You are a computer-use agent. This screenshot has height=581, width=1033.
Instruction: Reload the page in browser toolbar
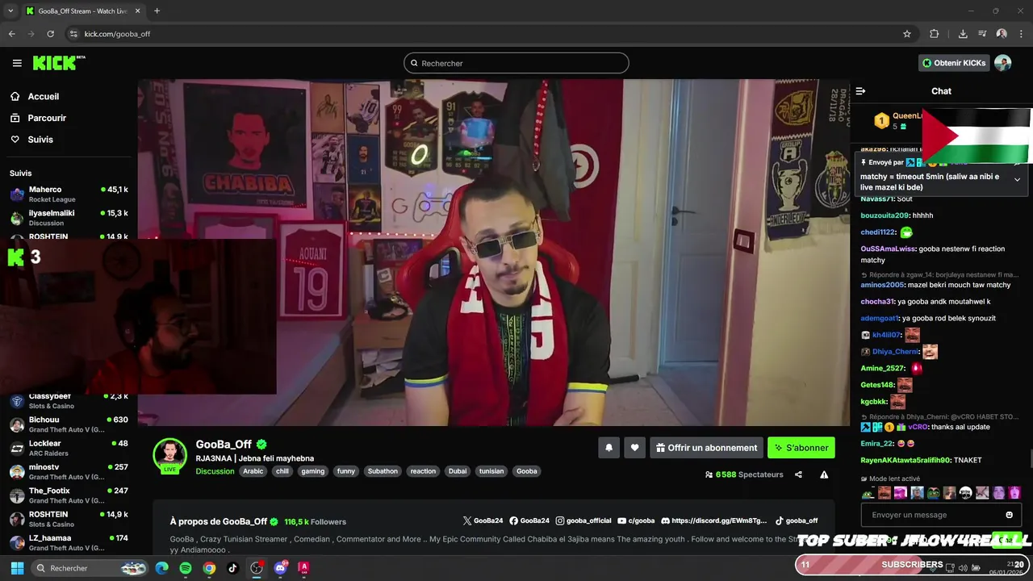(50, 34)
